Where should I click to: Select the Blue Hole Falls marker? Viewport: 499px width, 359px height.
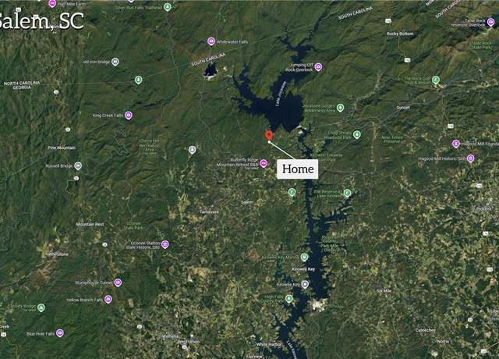click(x=60, y=333)
